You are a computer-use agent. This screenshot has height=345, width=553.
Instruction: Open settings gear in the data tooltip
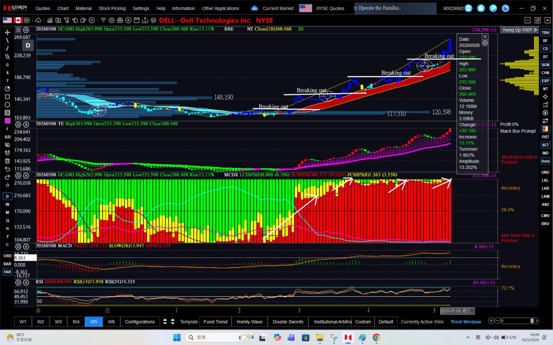pos(485,42)
